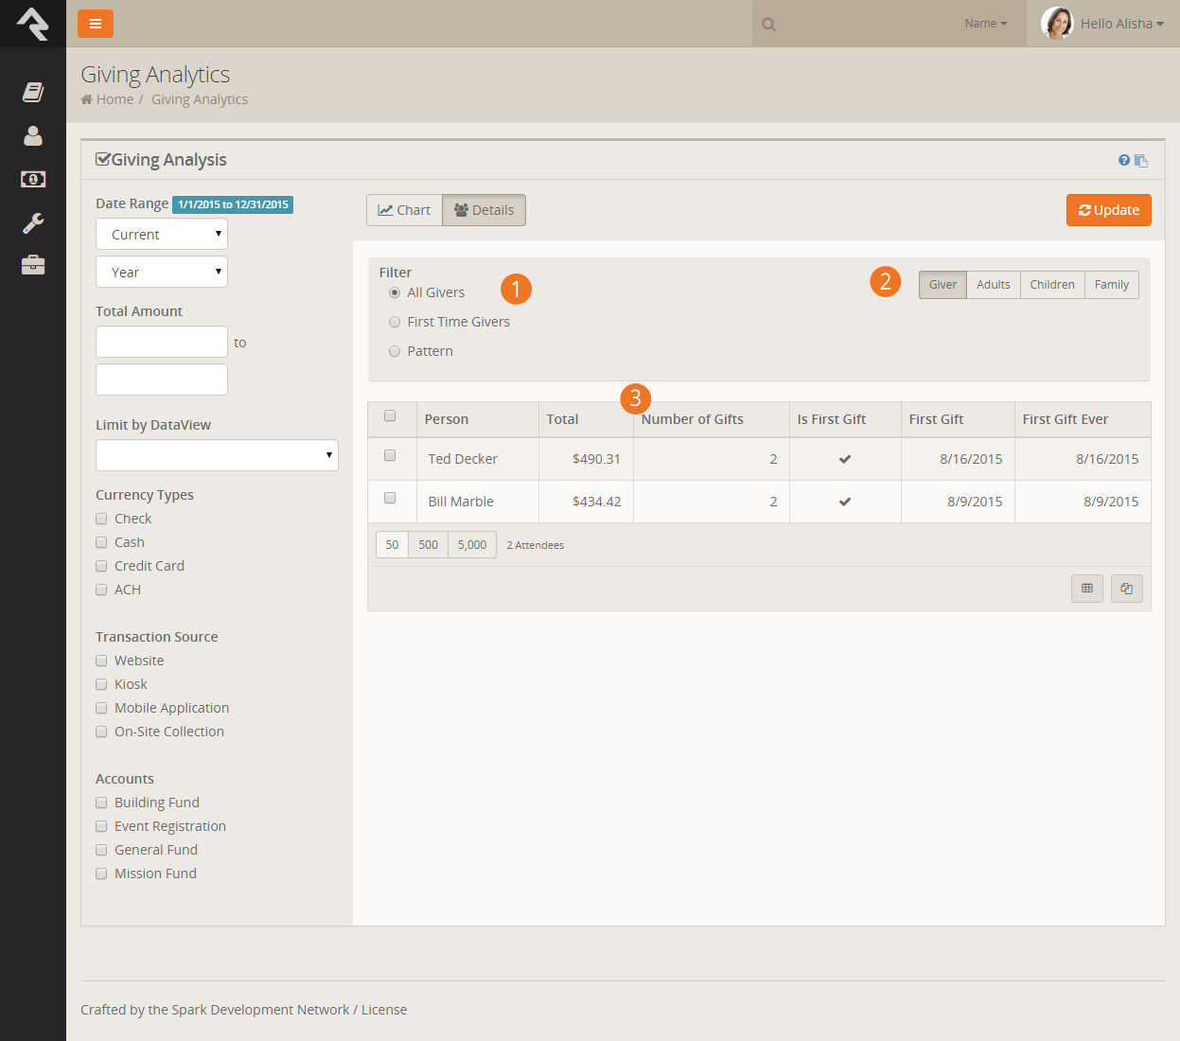This screenshot has width=1180, height=1041.
Task: Click the merge records icon below table
Action: tap(1126, 589)
